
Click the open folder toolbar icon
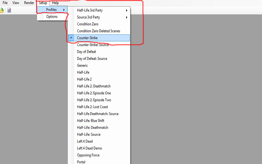point(2,10)
